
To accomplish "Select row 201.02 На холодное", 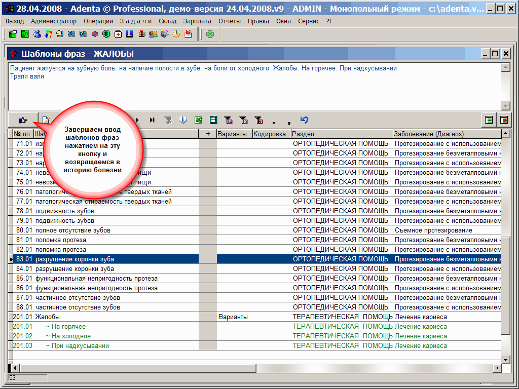I will pyautogui.click(x=68, y=336).
